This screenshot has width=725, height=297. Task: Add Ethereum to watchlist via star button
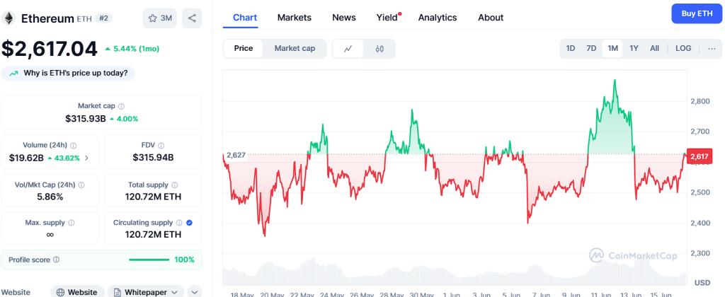point(159,18)
